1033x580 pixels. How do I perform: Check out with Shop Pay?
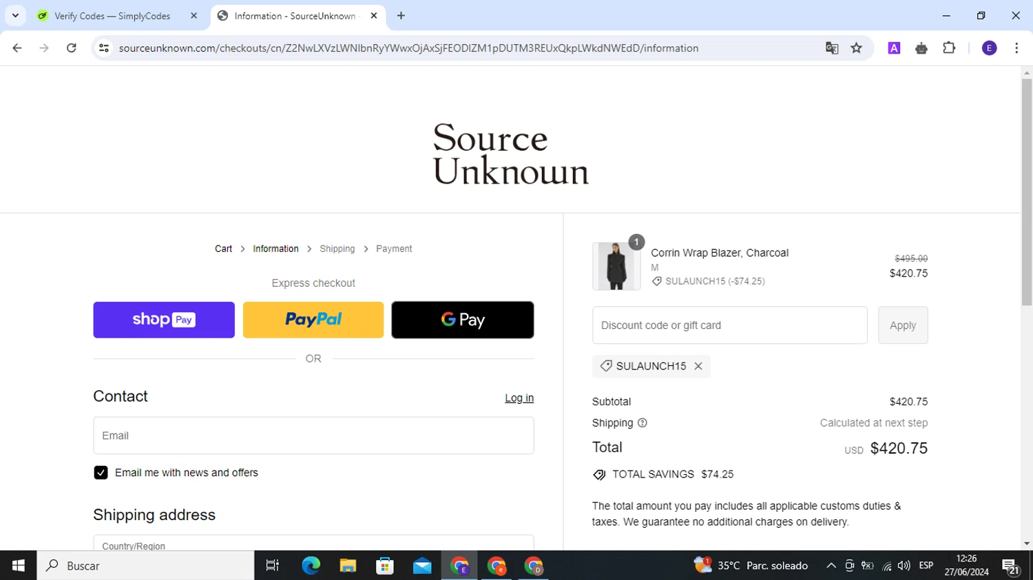(x=164, y=320)
